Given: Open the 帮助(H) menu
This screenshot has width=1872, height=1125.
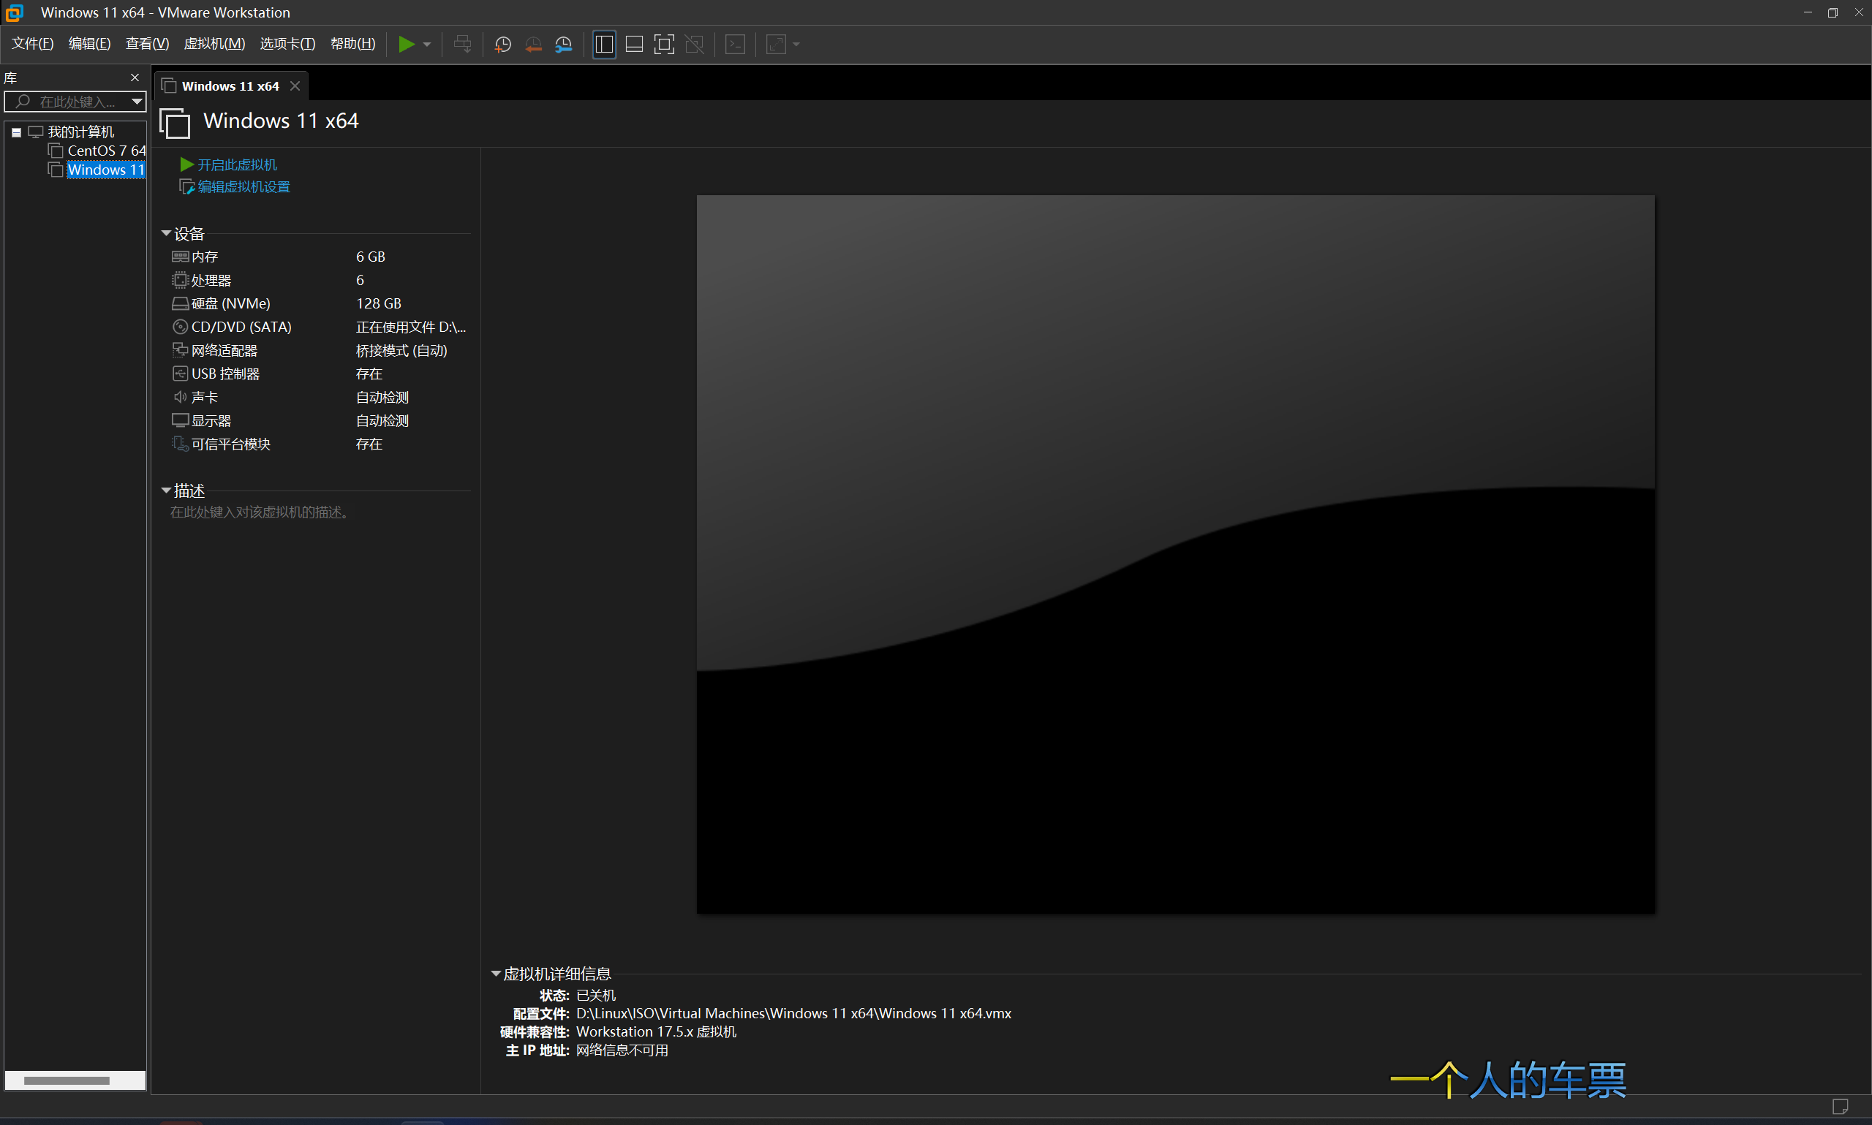Looking at the screenshot, I should coord(352,44).
